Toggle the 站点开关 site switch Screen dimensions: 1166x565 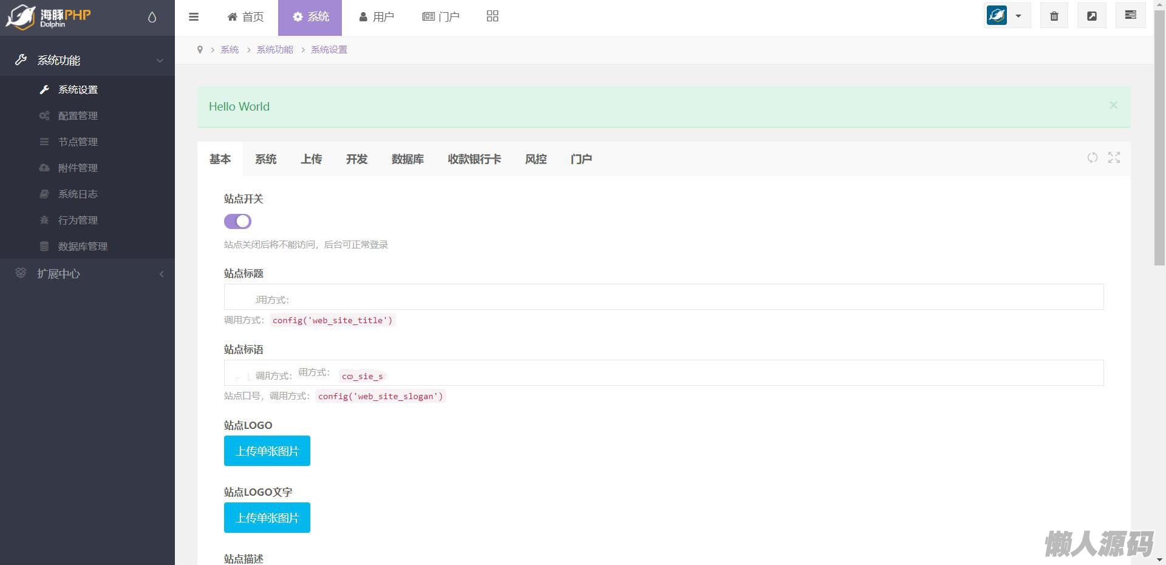click(237, 222)
